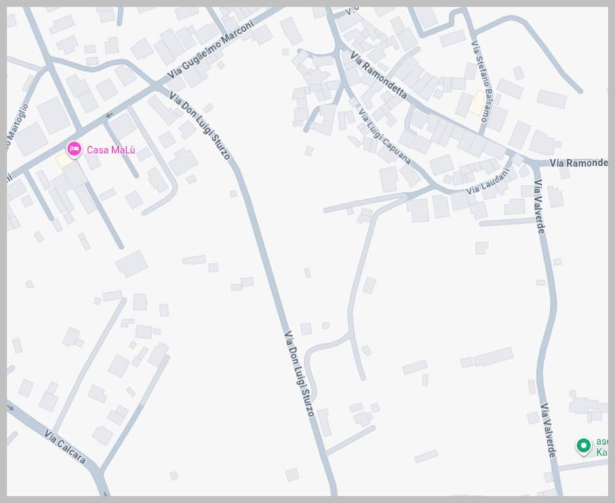Click the Via Luigi Capuana street name
This screenshot has width=615, height=503.
point(385,137)
